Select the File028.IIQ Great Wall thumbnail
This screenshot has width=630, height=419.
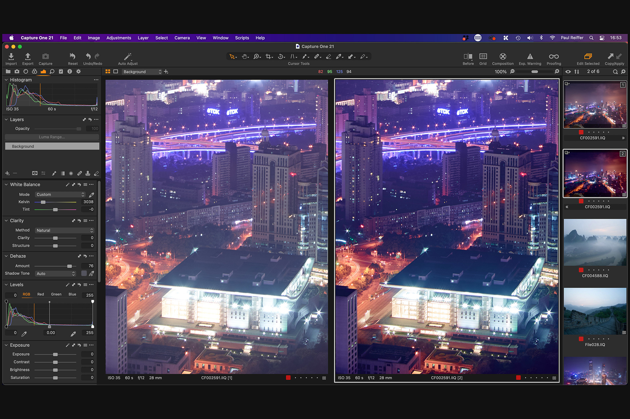pos(595,311)
